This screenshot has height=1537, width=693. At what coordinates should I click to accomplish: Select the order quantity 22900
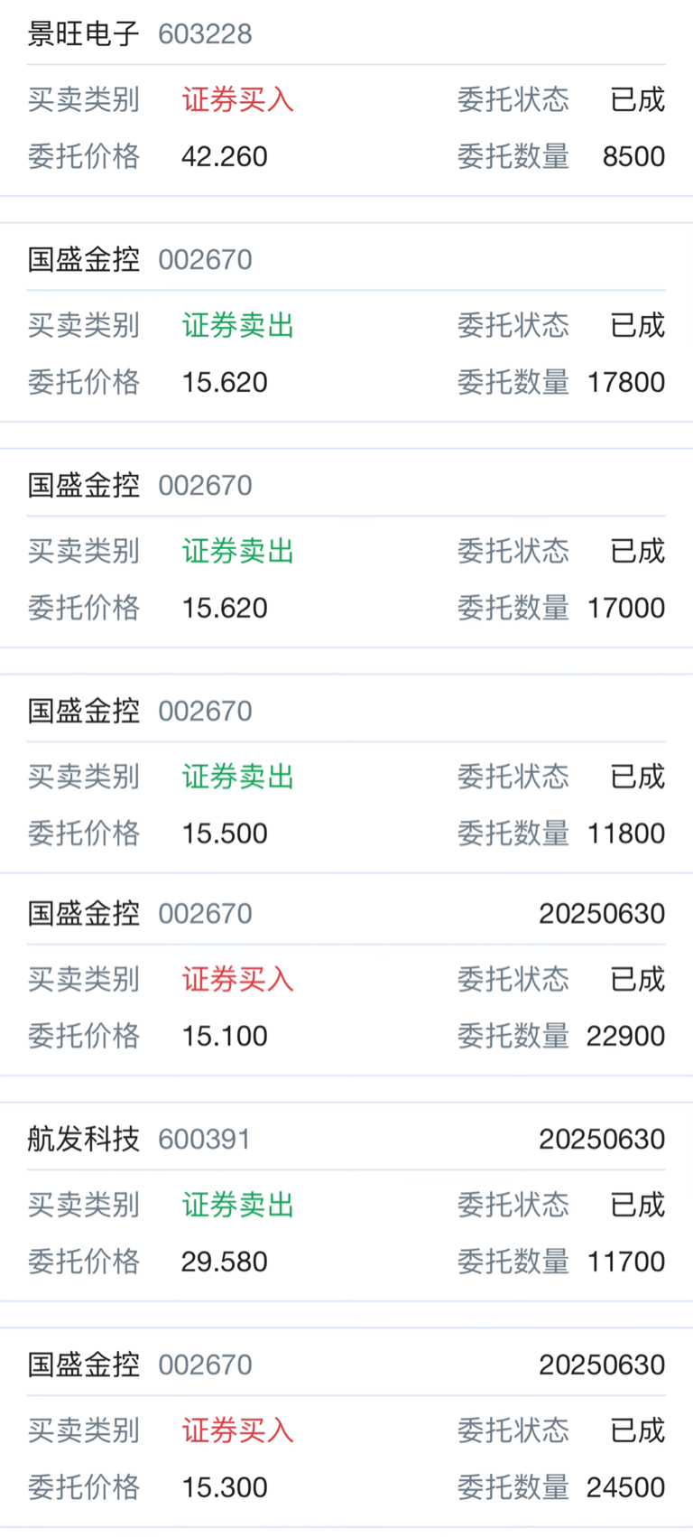[625, 1036]
